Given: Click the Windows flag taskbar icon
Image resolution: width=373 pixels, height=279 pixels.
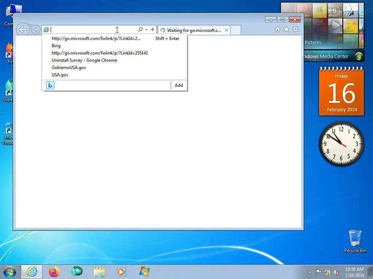Looking at the screenshot, I should [x=144, y=272].
